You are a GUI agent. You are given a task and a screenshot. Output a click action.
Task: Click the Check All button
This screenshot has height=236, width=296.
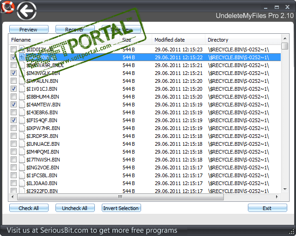pyautogui.click(x=29, y=208)
